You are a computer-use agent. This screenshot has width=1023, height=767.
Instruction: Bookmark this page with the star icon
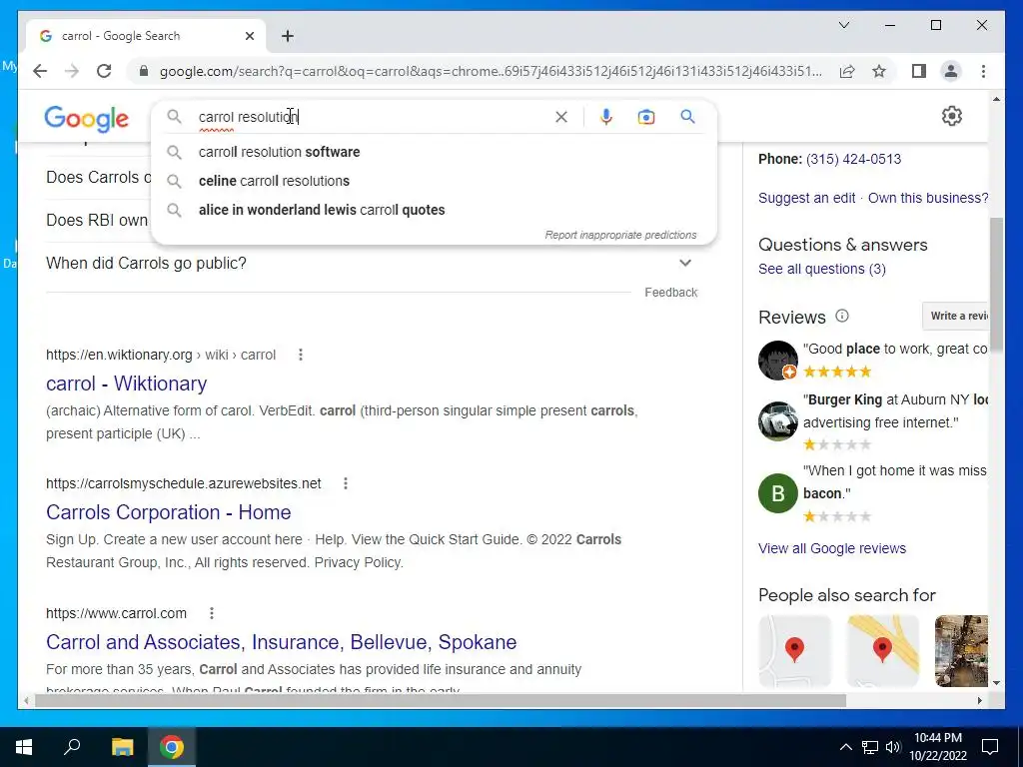879,71
